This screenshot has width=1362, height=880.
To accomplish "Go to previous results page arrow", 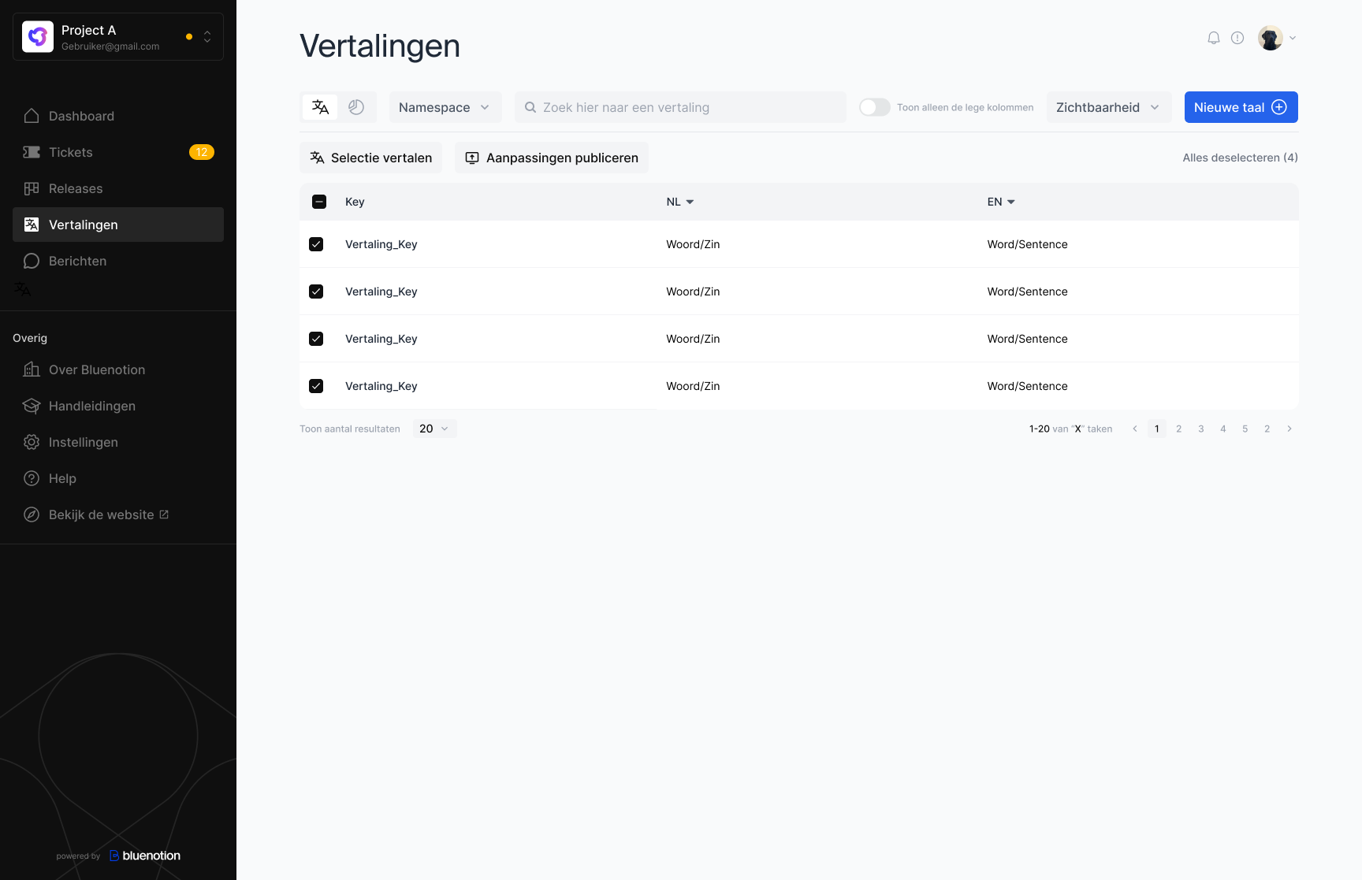I will [1135, 429].
